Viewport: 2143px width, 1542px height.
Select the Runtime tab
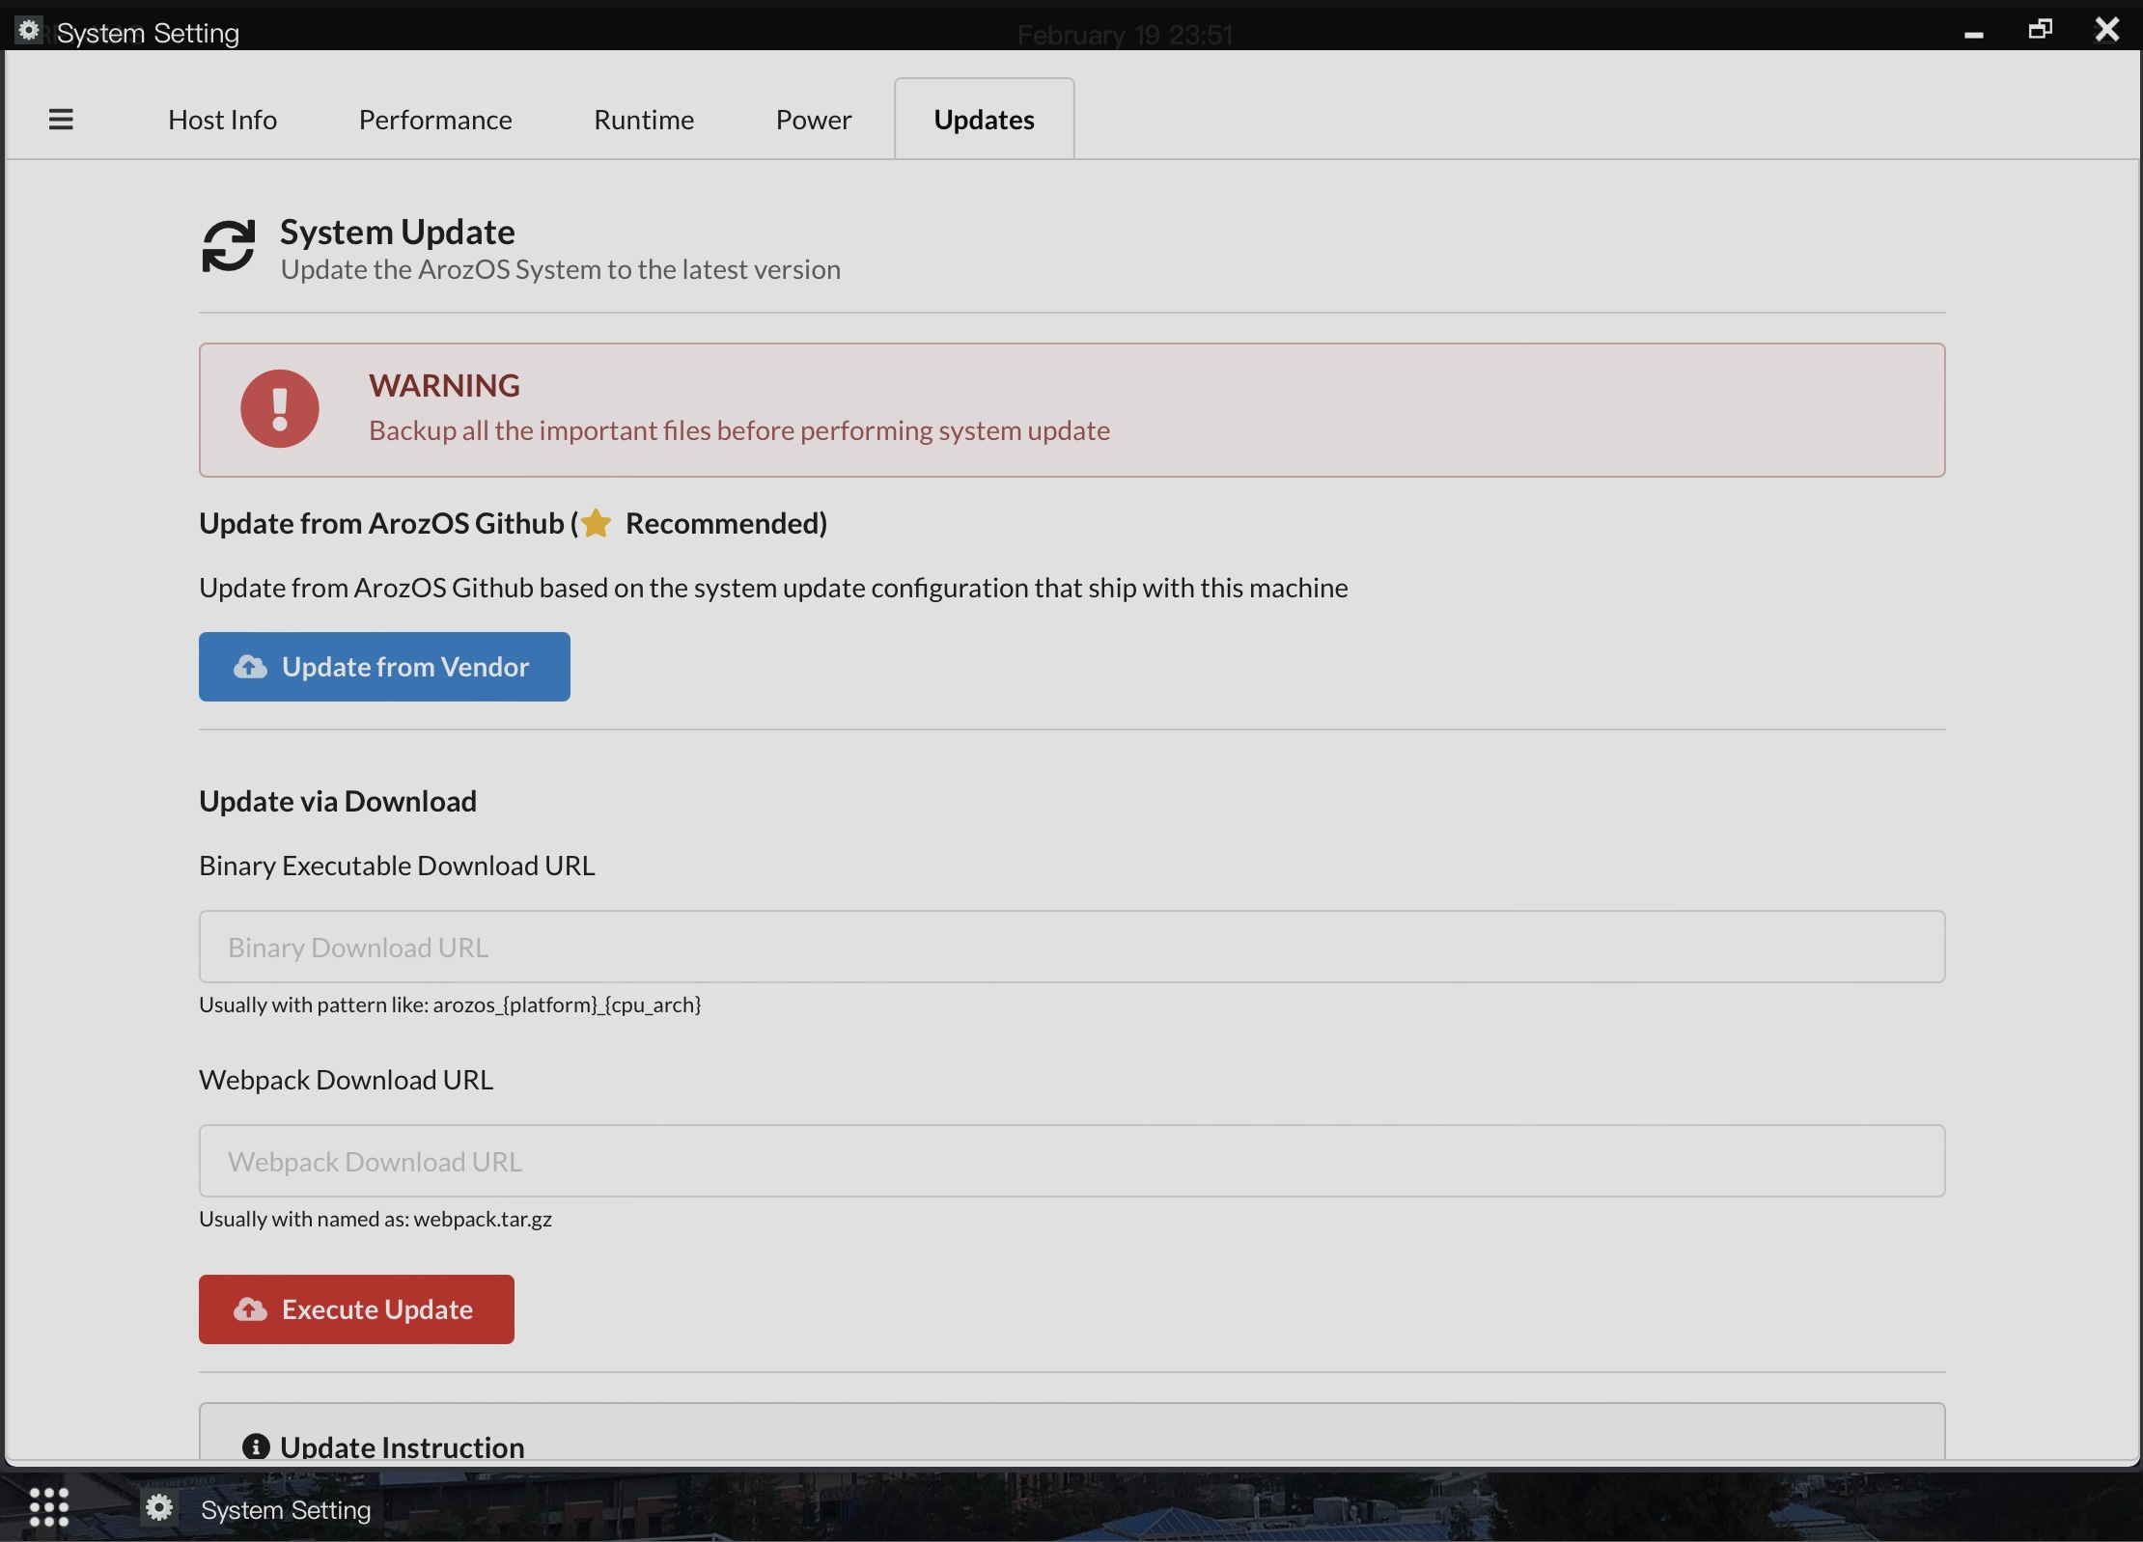tap(644, 120)
